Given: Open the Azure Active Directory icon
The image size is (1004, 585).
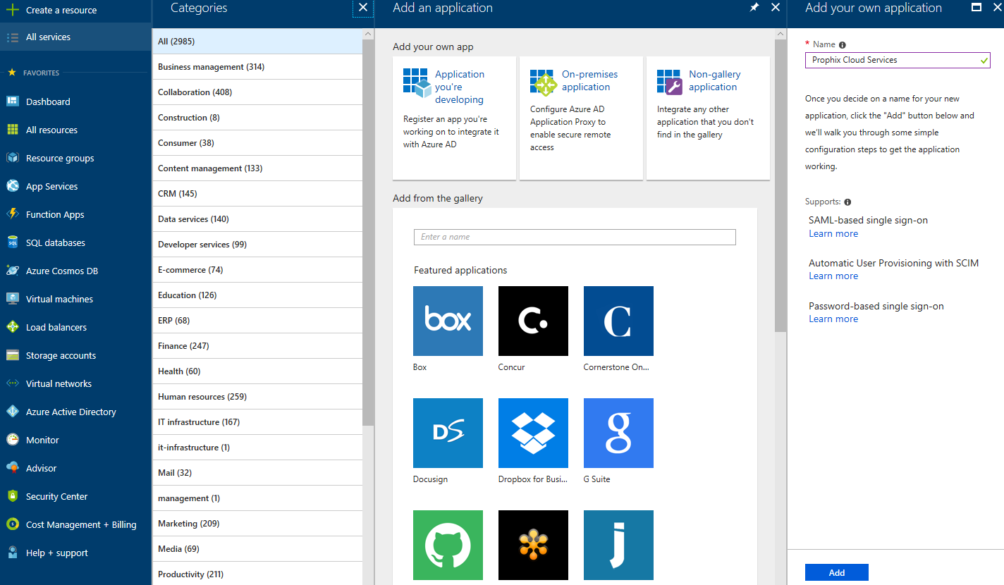Looking at the screenshot, I should tap(12, 412).
